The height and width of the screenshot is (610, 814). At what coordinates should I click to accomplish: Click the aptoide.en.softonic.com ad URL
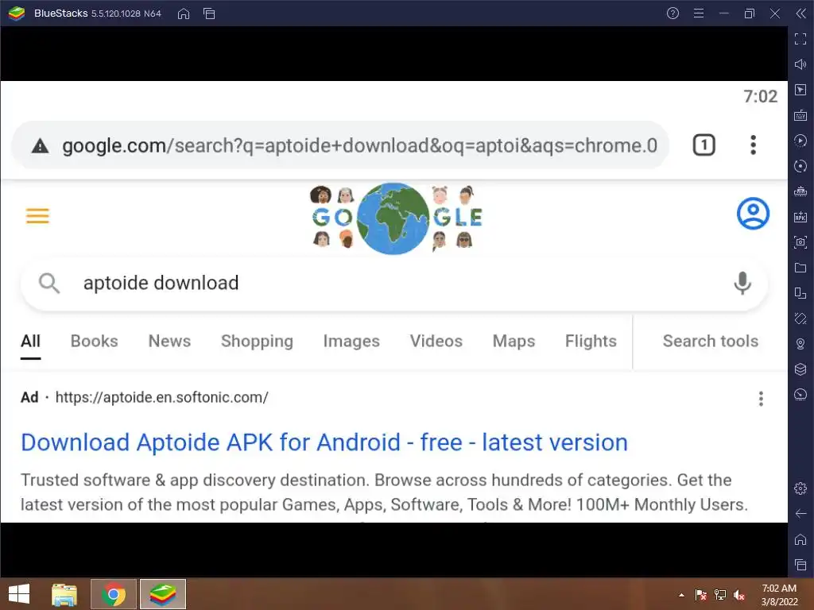pos(161,397)
